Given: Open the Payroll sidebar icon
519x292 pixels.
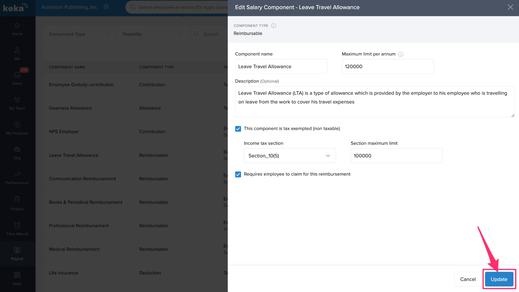Looking at the screenshot, I should click(x=17, y=250).
